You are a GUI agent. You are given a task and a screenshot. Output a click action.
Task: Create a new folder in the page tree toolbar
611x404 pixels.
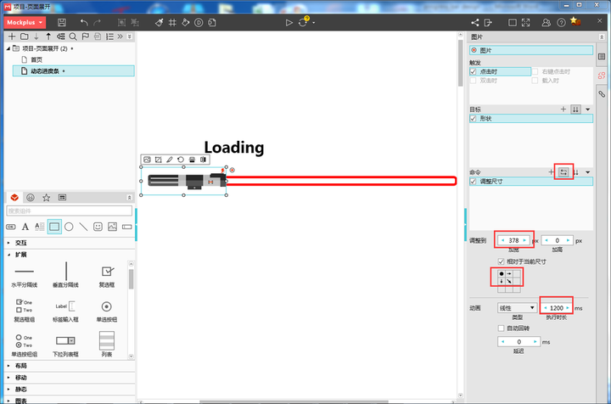coord(24,36)
